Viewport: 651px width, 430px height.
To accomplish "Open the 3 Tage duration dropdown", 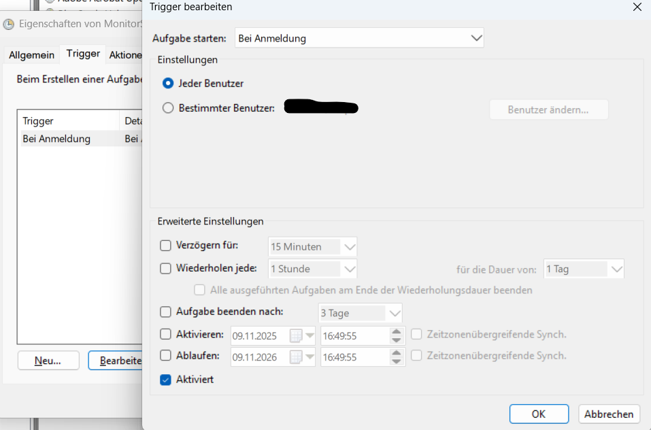I will click(395, 313).
